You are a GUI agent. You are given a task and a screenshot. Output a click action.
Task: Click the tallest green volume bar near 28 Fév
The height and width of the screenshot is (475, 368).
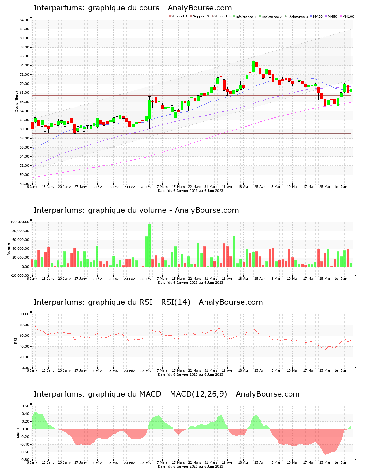[x=149, y=245]
